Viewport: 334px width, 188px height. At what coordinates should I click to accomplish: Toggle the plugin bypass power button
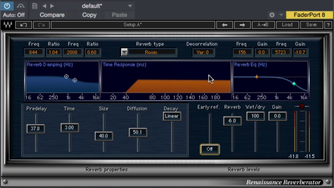tap(7, 5)
